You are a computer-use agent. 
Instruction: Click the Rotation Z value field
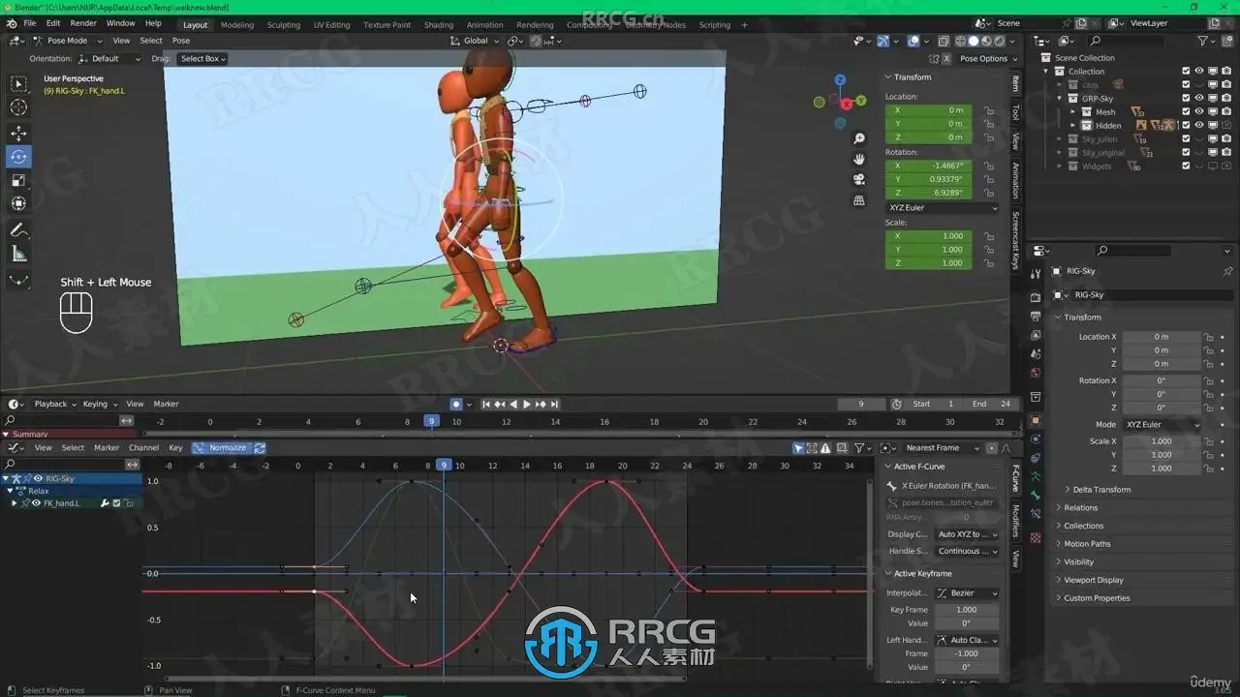pos(928,194)
